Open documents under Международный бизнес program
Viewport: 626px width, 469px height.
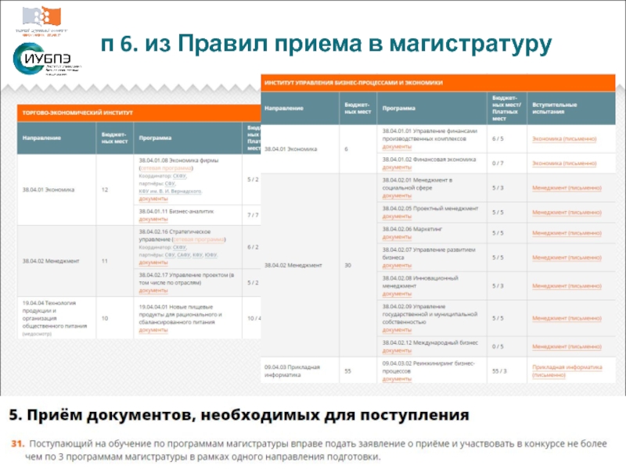[397, 349]
